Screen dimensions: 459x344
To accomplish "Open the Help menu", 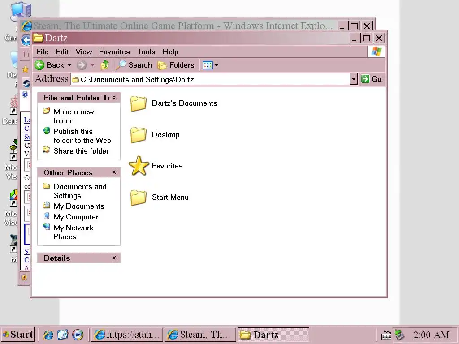I will pyautogui.click(x=170, y=52).
